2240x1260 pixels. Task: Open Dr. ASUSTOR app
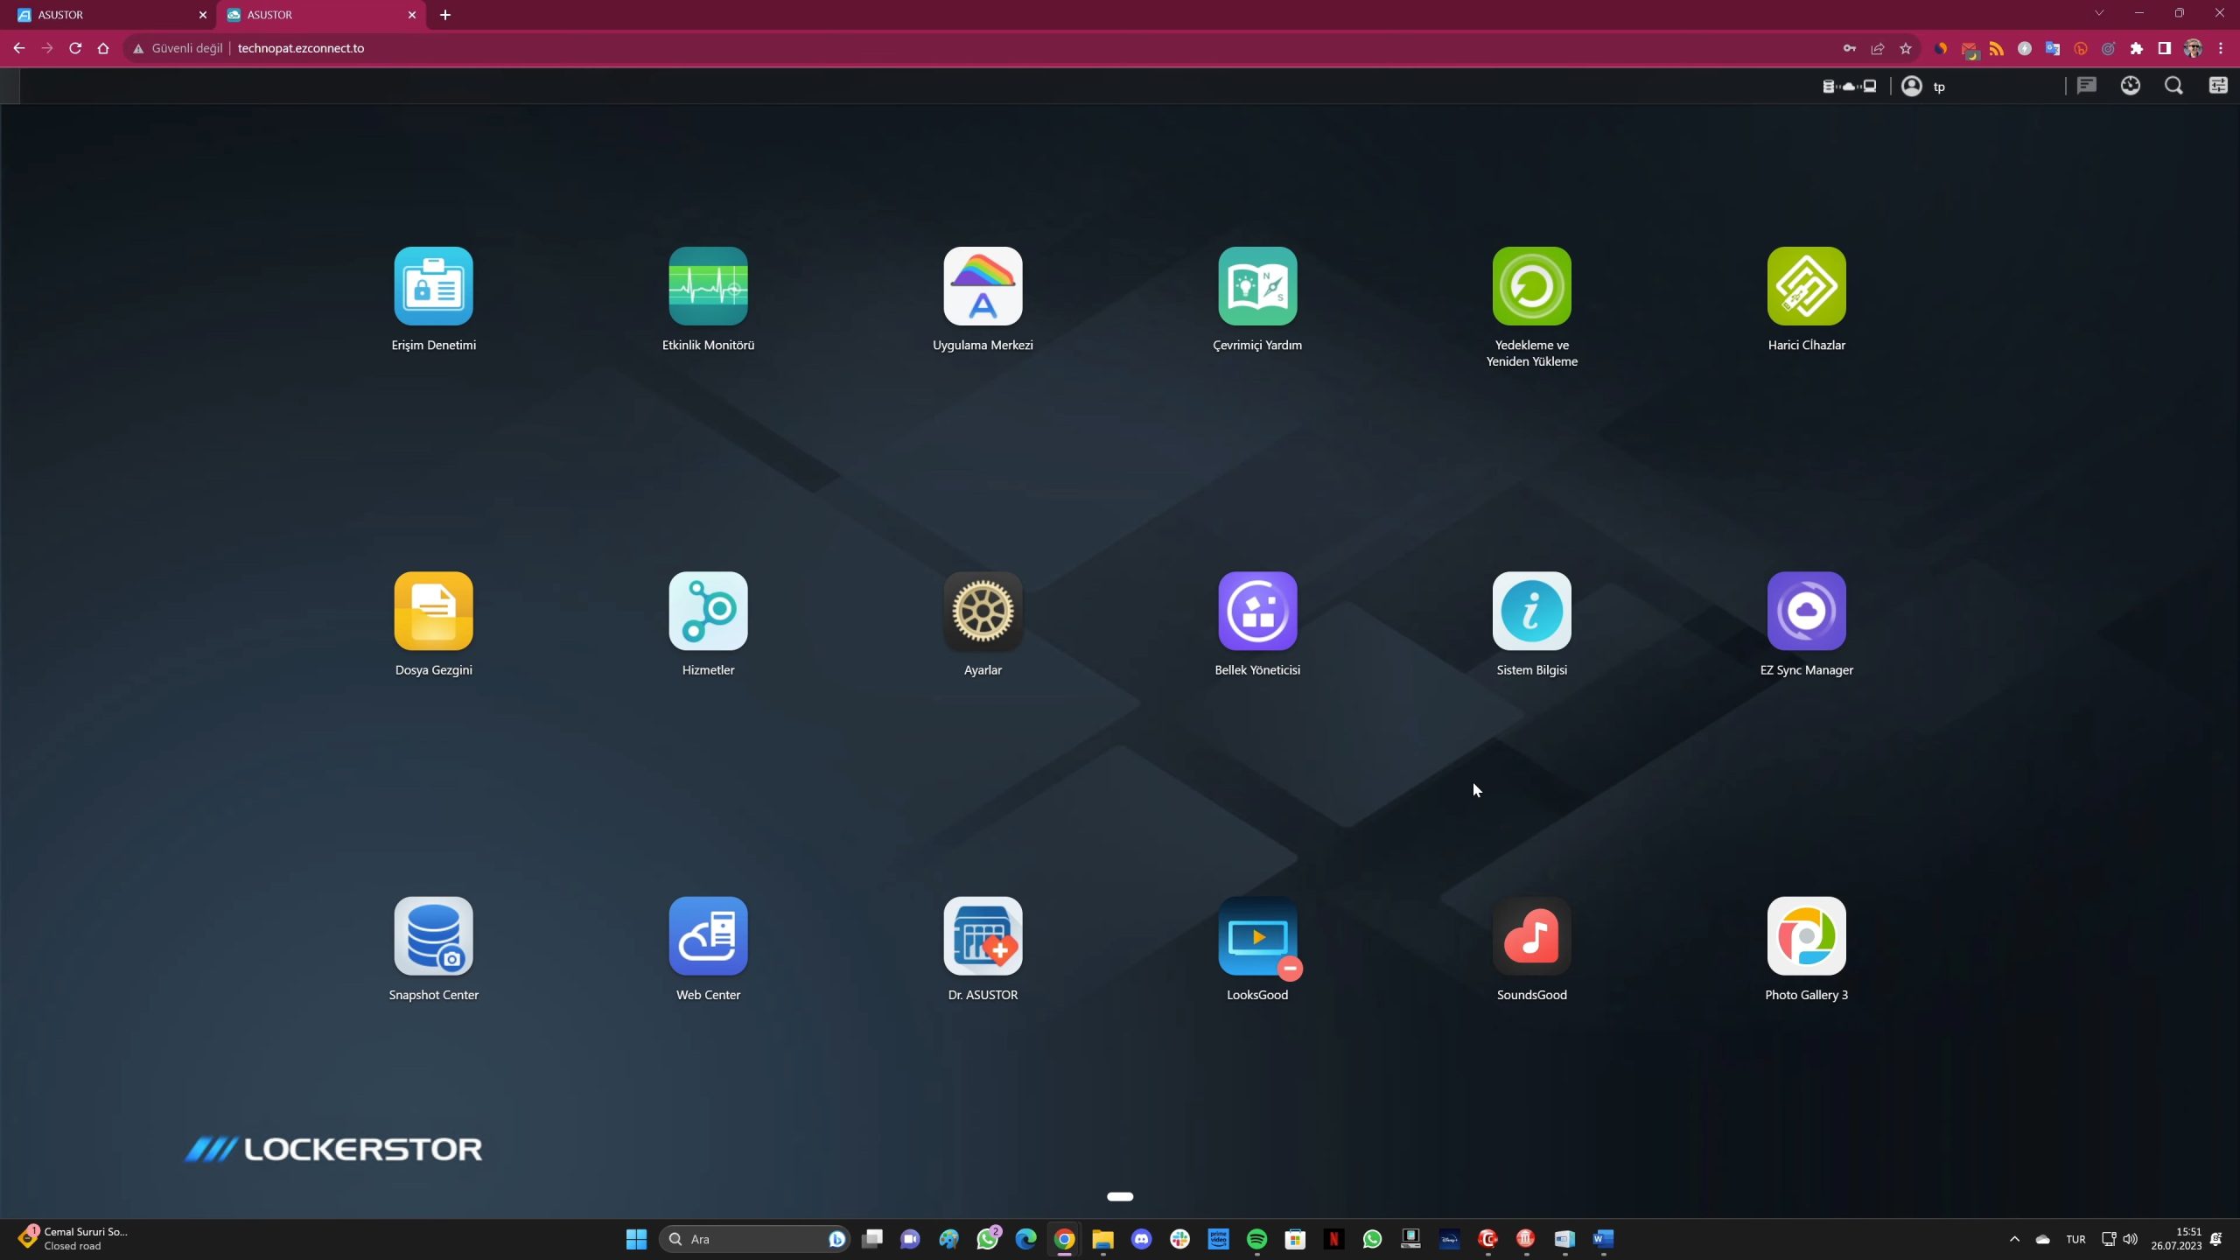pos(983,935)
